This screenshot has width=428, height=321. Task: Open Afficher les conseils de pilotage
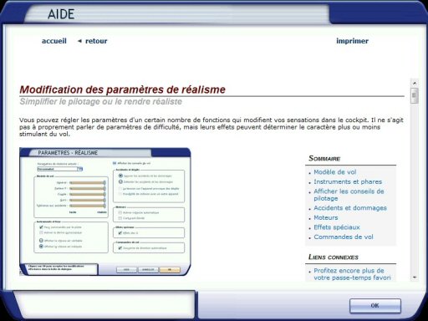[349, 195]
